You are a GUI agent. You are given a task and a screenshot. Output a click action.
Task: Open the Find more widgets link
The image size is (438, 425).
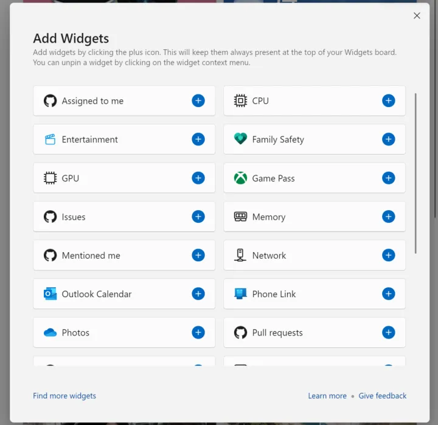64,396
